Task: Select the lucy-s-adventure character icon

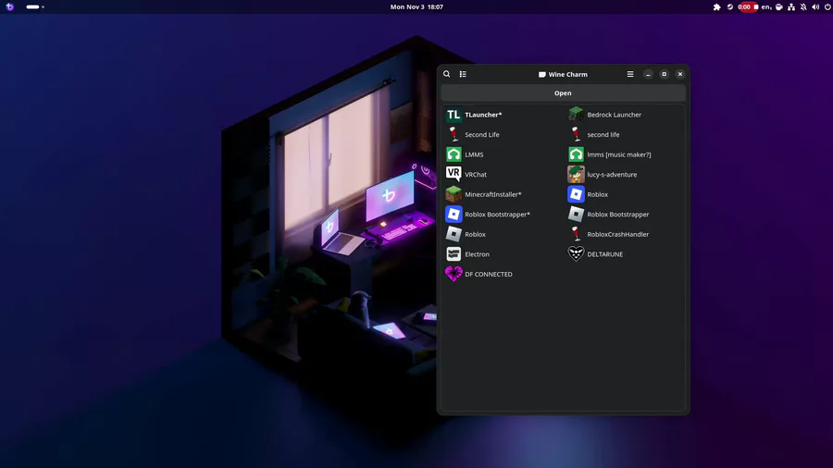Action: click(576, 174)
